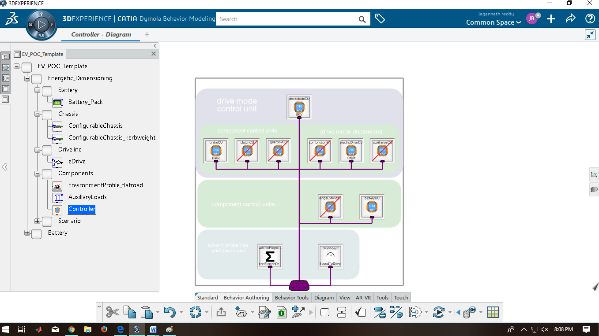
Task: Select the auxiliariesCU block
Action: pyautogui.click(x=382, y=151)
